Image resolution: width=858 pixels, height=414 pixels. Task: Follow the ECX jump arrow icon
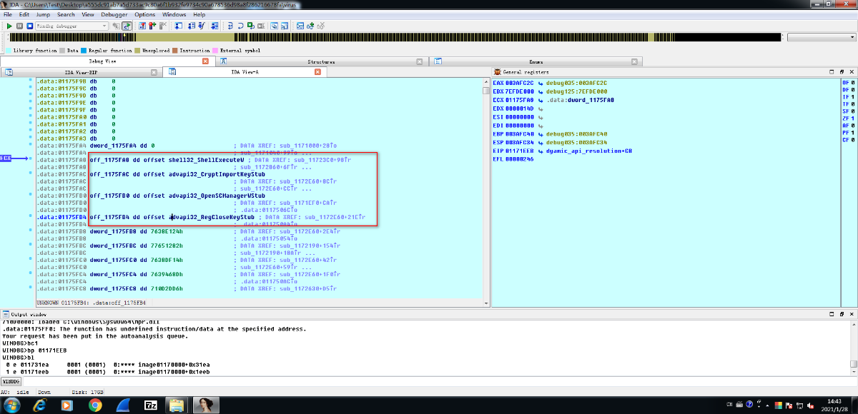542,100
